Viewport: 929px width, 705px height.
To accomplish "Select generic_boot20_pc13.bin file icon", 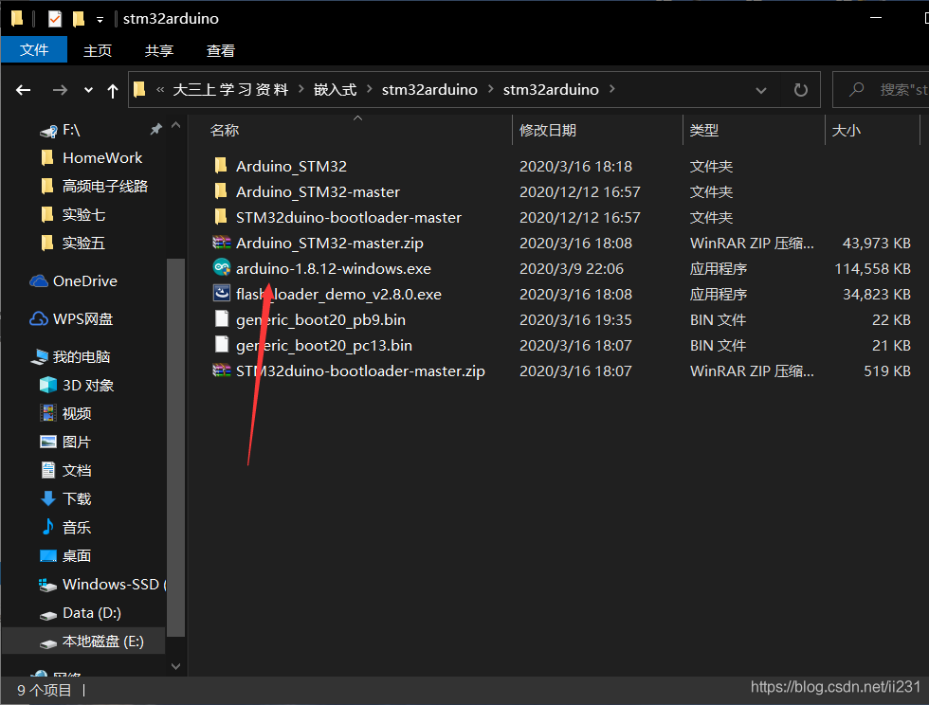I will (222, 344).
